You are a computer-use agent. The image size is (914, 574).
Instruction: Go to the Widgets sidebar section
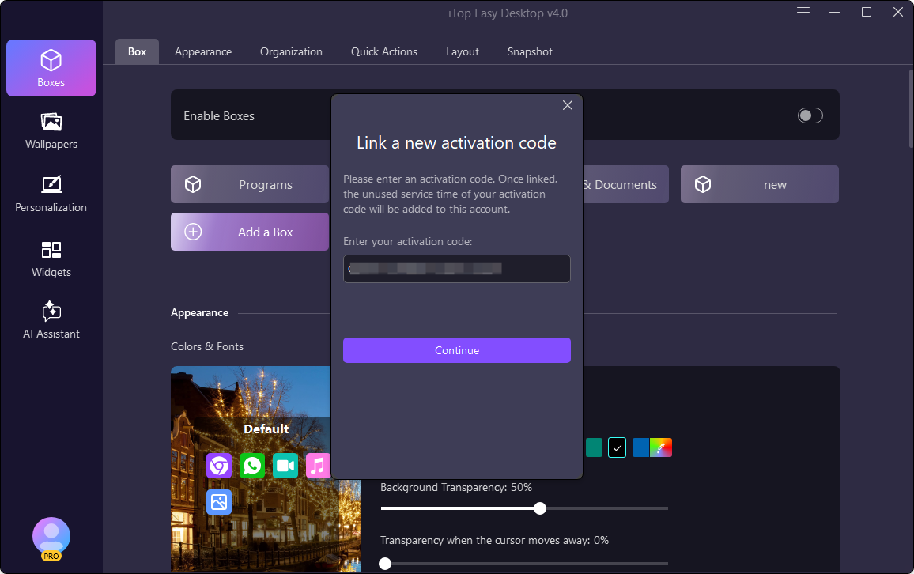pyautogui.click(x=51, y=259)
